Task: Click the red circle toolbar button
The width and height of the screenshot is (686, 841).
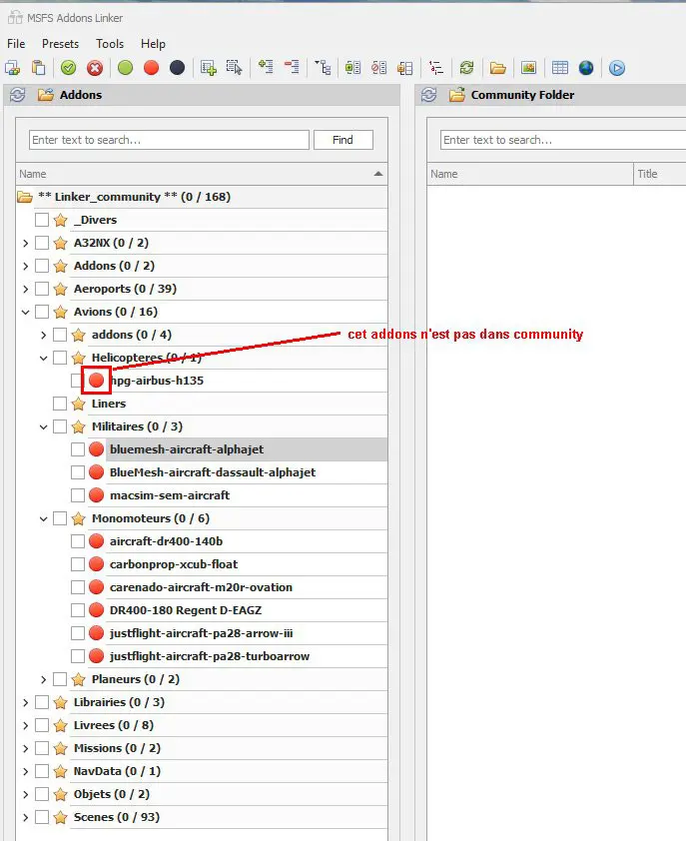Action: click(151, 68)
